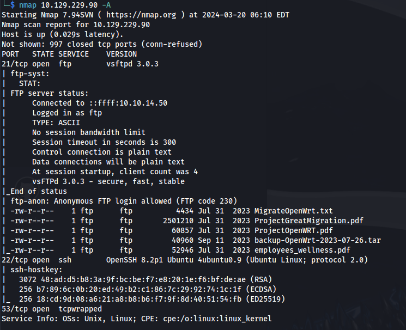Select employees_wellness.pdf in FTP listing

(302, 250)
